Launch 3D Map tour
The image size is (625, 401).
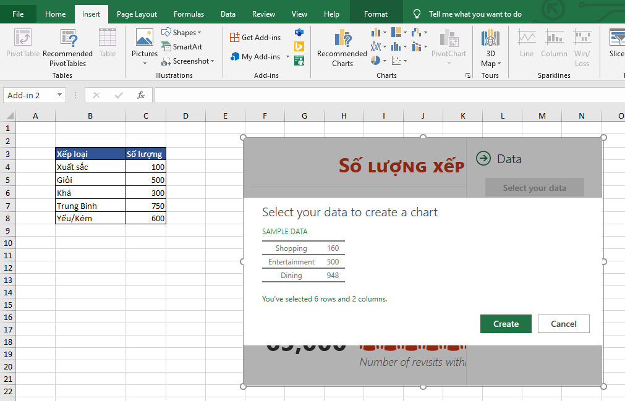[490, 47]
